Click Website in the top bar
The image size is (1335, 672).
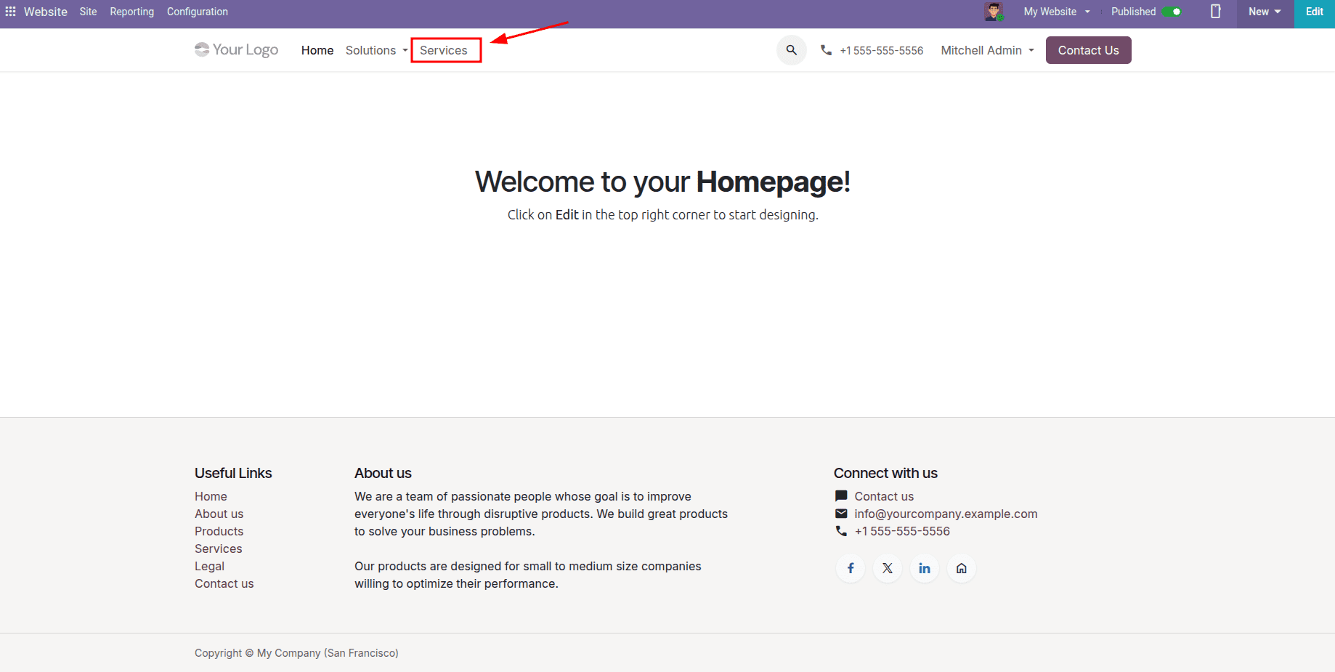pyautogui.click(x=46, y=12)
